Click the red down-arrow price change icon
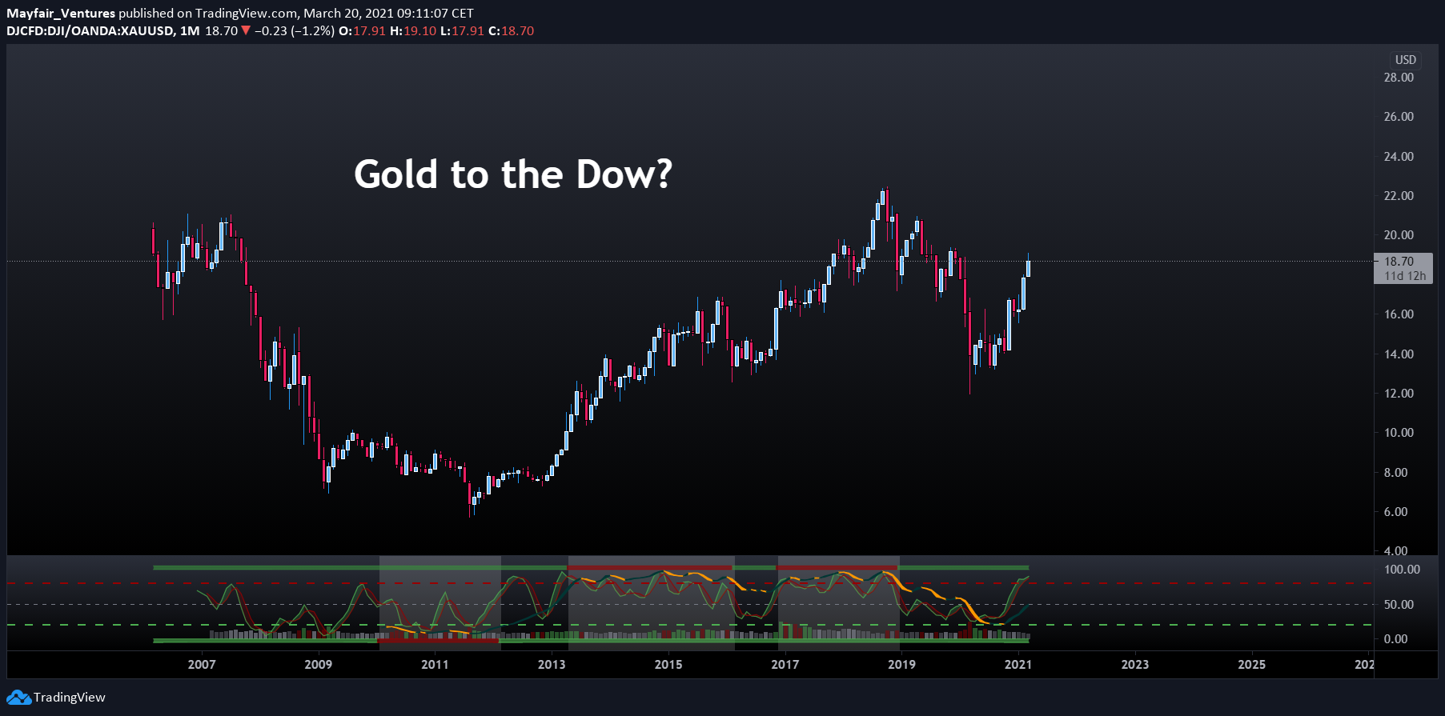Viewport: 1445px width, 716px height. (246, 31)
